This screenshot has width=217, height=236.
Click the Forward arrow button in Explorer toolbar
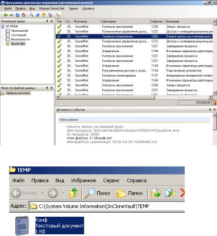53,193
